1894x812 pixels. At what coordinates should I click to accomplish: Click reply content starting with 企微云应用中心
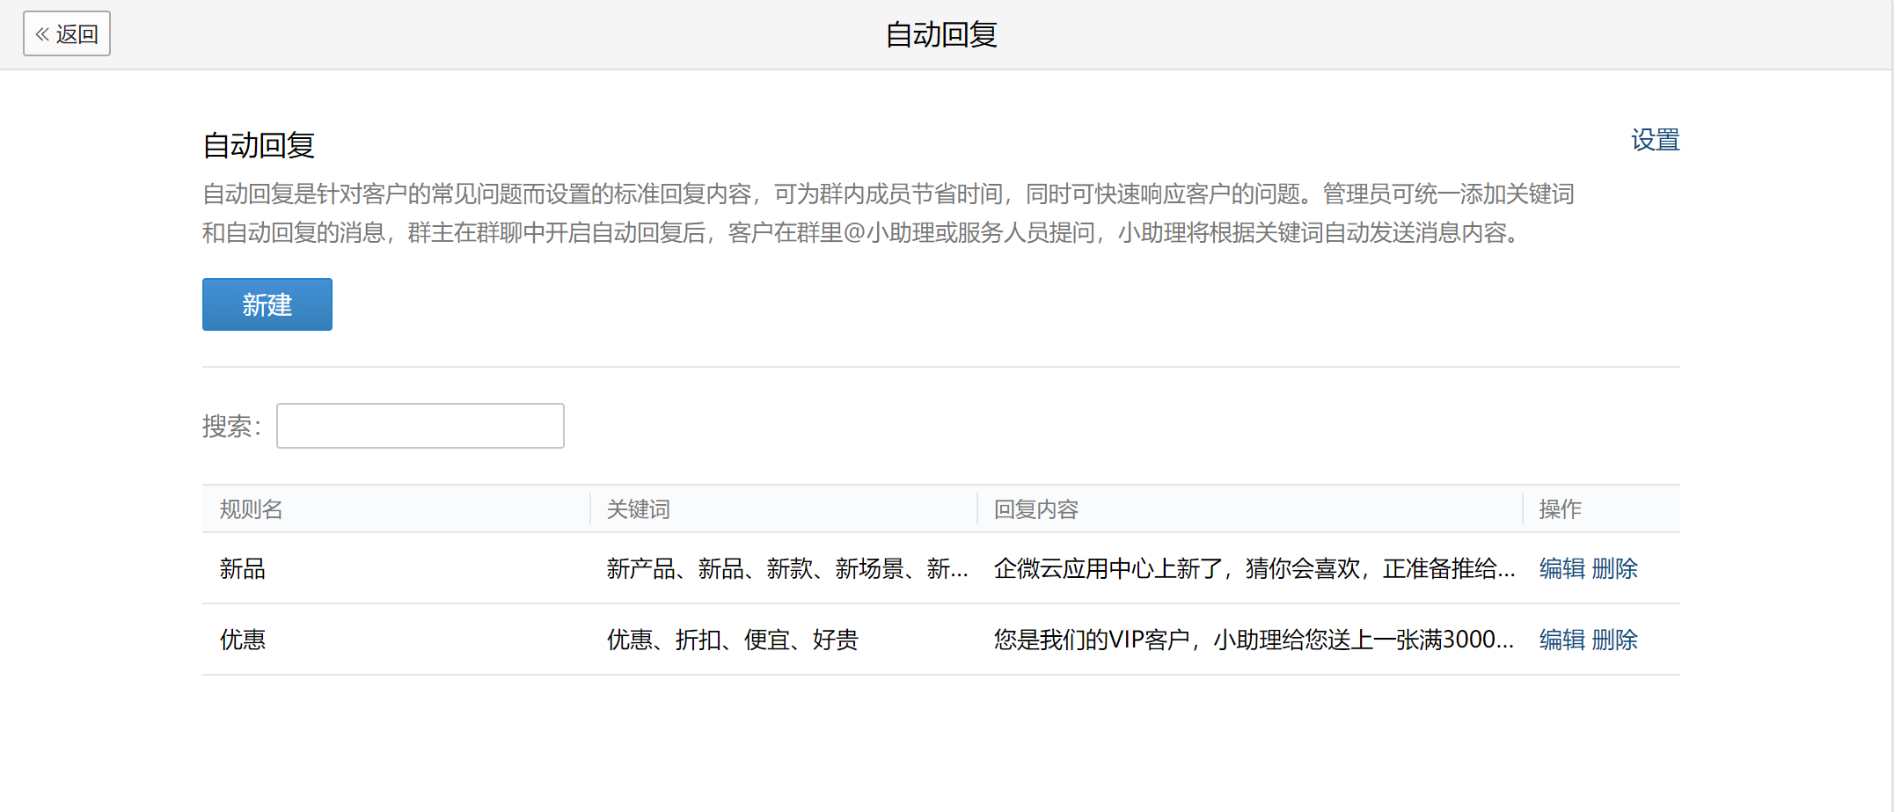[1254, 569]
